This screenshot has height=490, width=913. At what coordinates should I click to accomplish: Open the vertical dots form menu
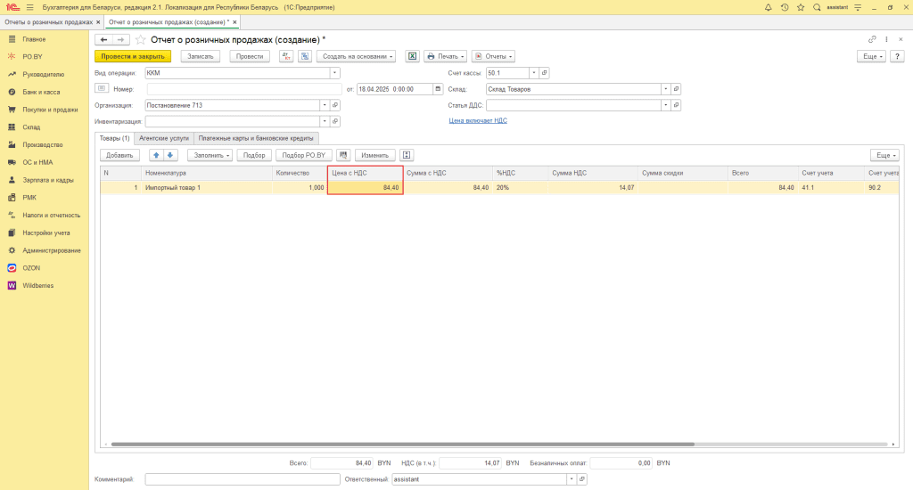[886, 39]
